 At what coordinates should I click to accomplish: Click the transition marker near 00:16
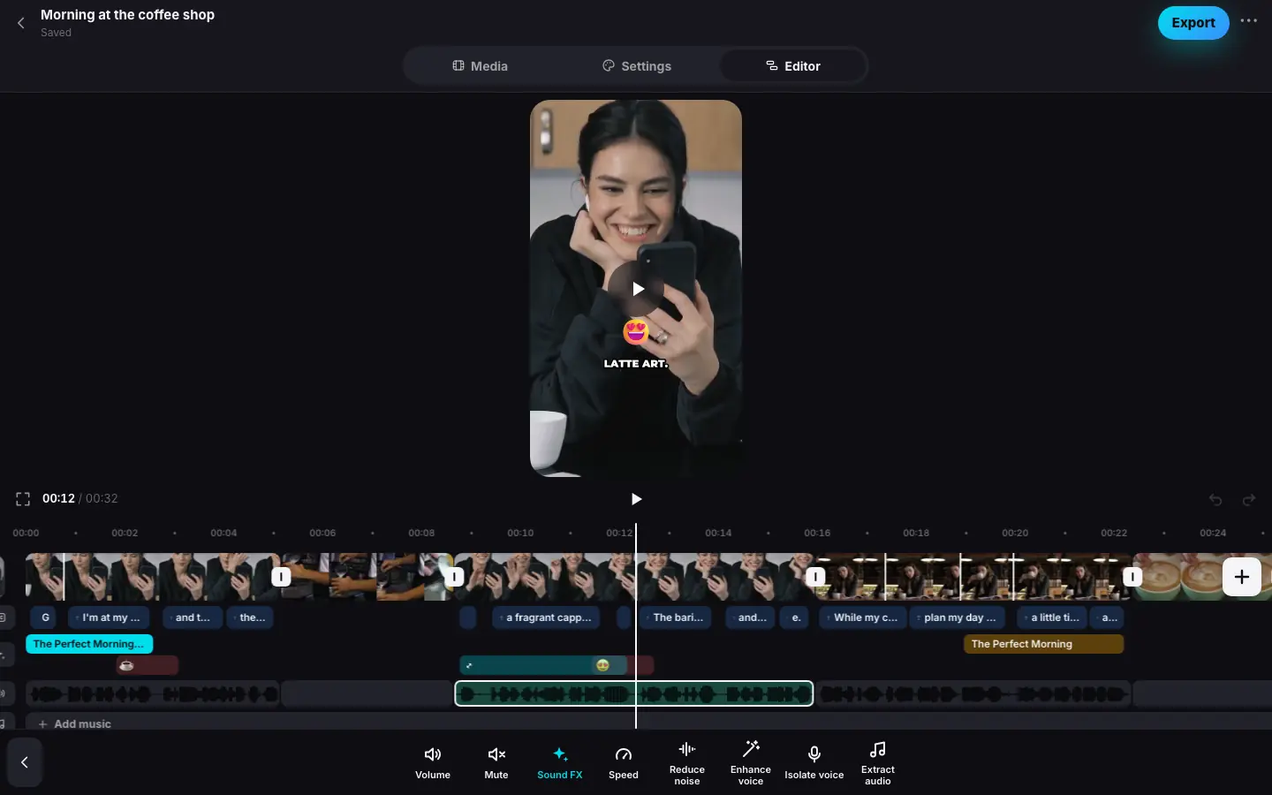[816, 577]
